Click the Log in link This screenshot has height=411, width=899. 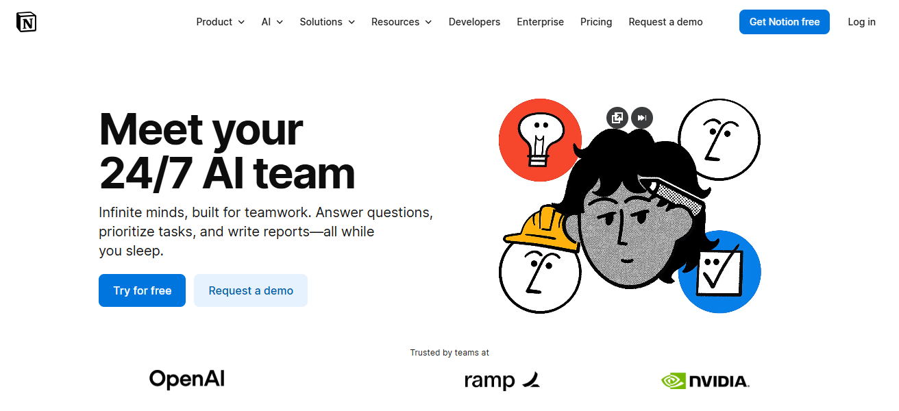(x=861, y=22)
